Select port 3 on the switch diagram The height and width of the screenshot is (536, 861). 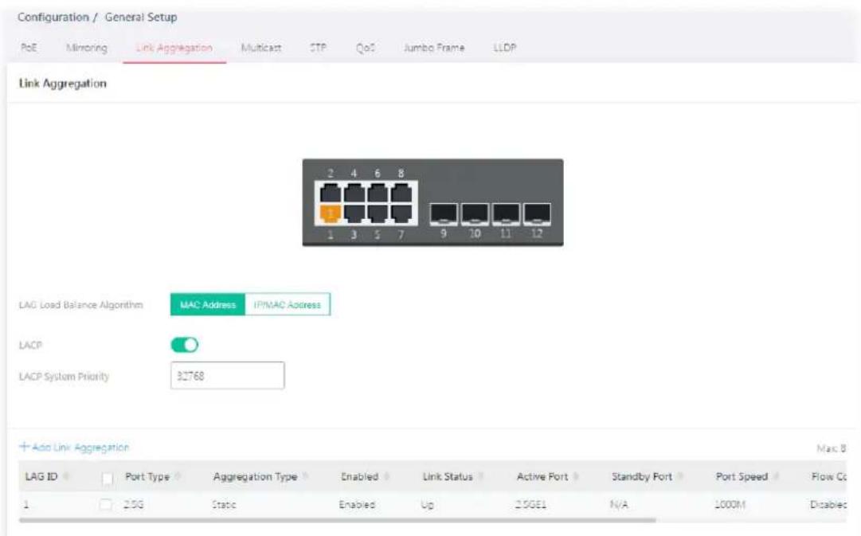click(x=354, y=213)
